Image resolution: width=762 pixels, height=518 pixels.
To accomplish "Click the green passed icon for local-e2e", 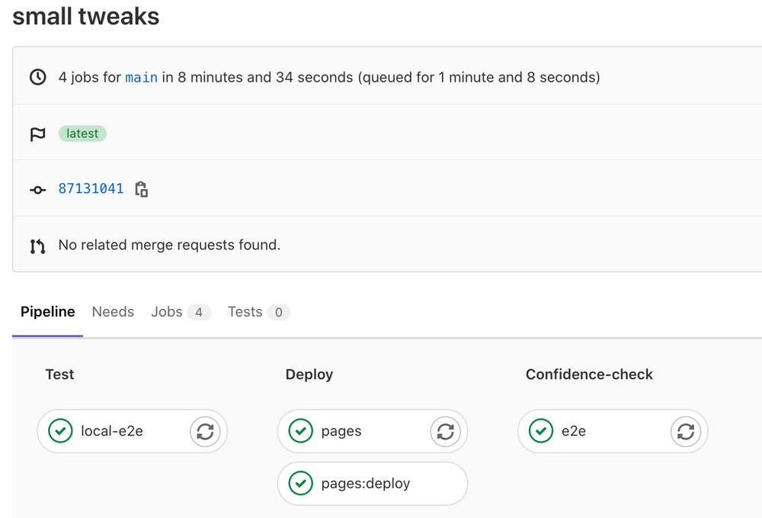I will click(x=60, y=432).
